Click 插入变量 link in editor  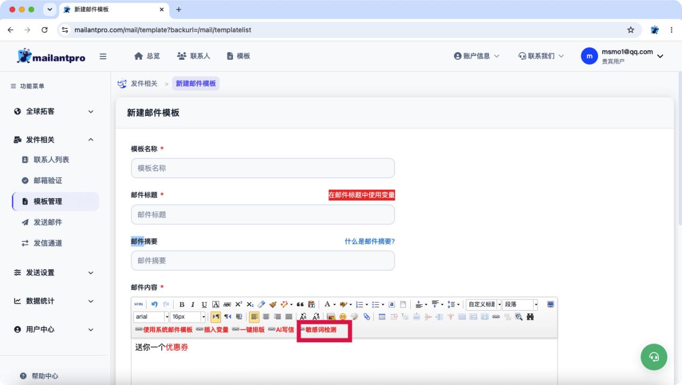pos(212,330)
